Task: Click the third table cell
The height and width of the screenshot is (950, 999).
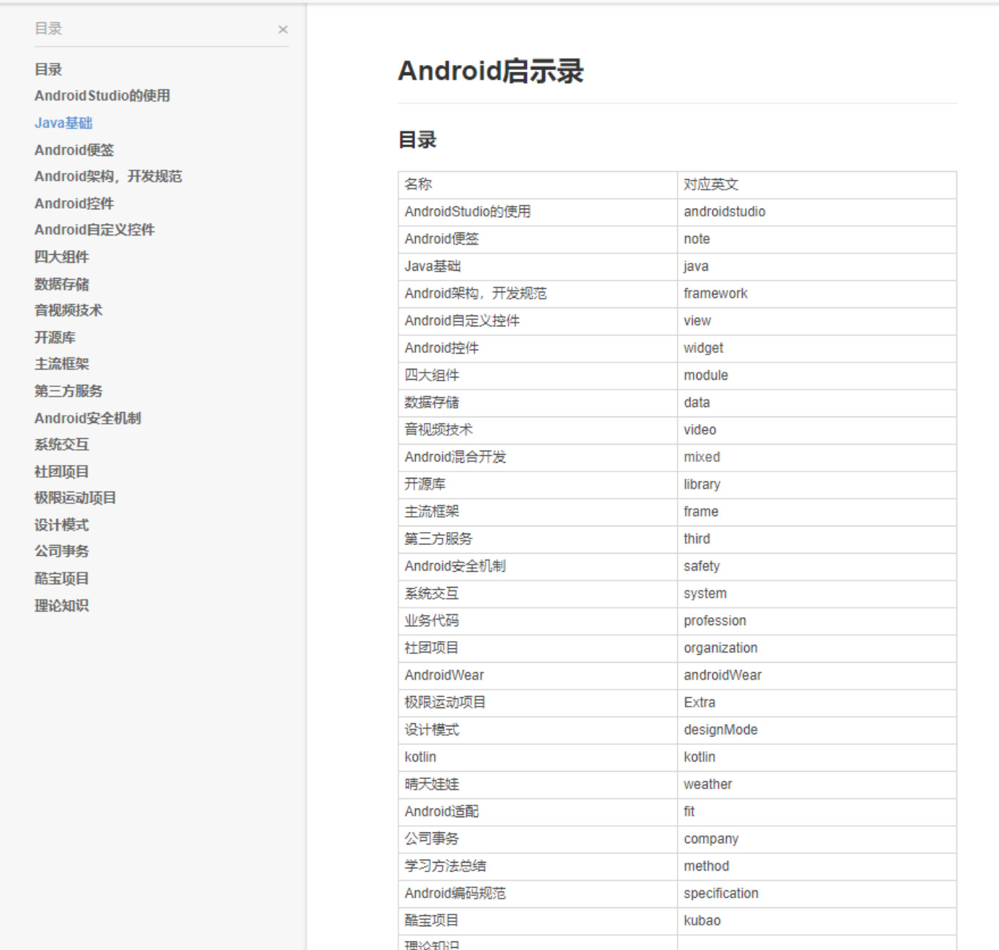Action: tap(817, 539)
